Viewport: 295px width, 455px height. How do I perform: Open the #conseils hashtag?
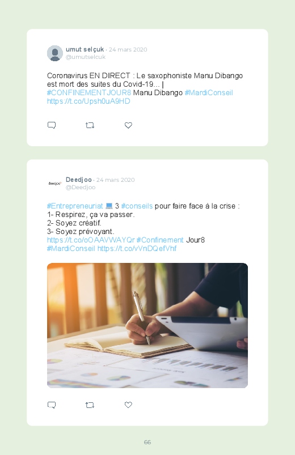pos(137,206)
